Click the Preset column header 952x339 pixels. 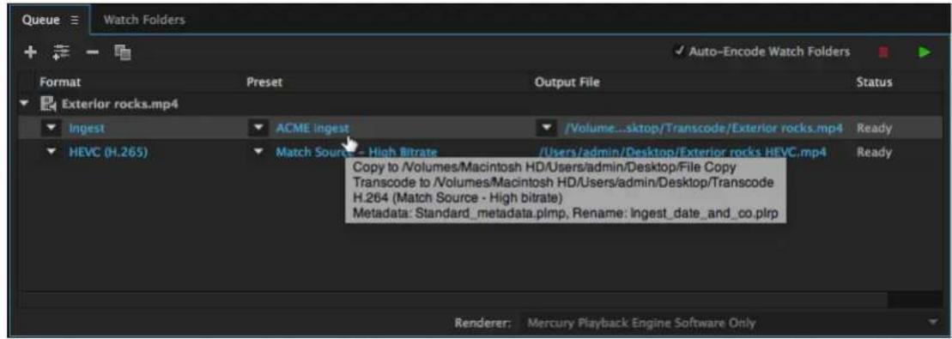(264, 82)
